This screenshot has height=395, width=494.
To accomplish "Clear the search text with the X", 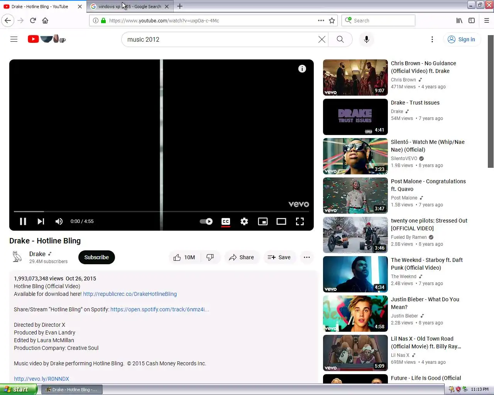I will click(321, 39).
